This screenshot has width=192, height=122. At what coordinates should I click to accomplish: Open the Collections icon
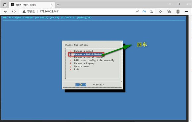(169, 11)
